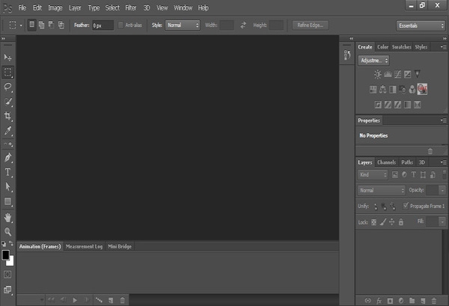Select the Pen tool
This screenshot has width=449, height=306.
click(x=8, y=158)
